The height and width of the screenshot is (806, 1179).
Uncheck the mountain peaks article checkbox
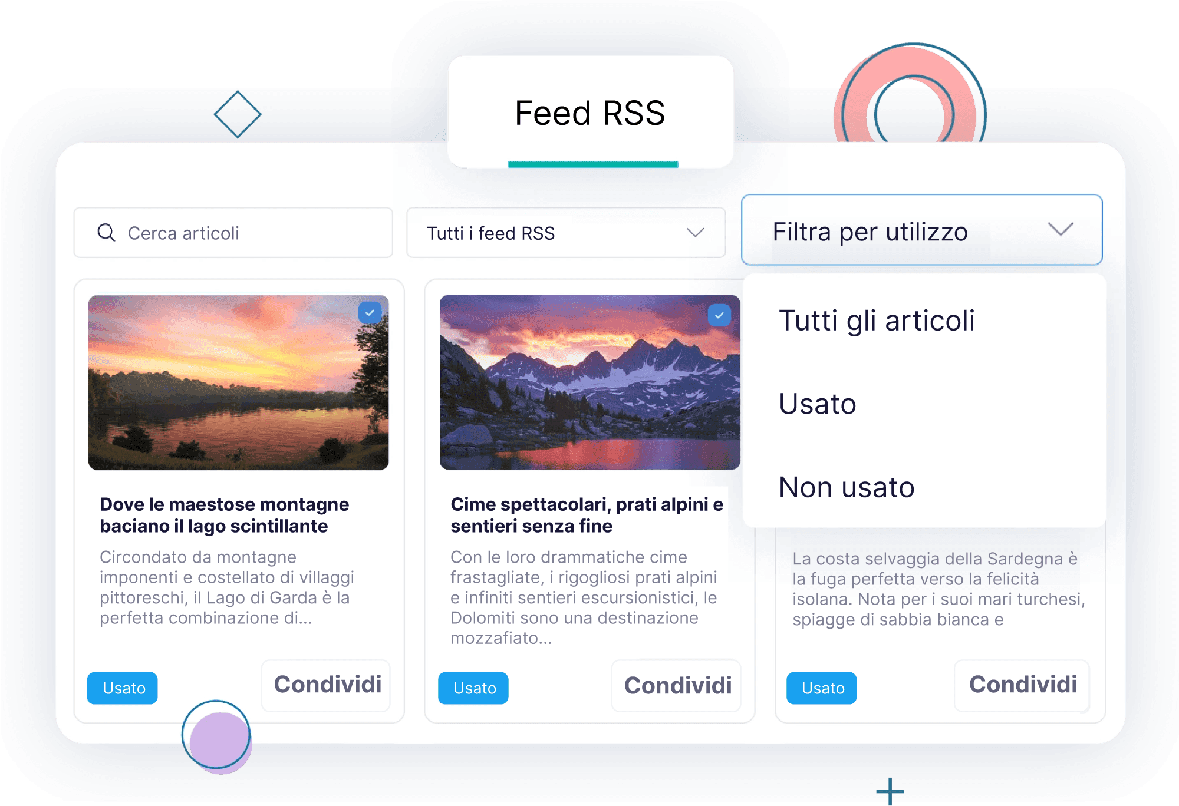[719, 315]
